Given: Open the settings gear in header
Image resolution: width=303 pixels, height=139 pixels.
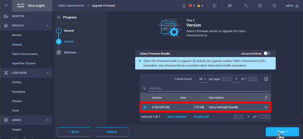Looking at the screenshot, I should point(260,6).
